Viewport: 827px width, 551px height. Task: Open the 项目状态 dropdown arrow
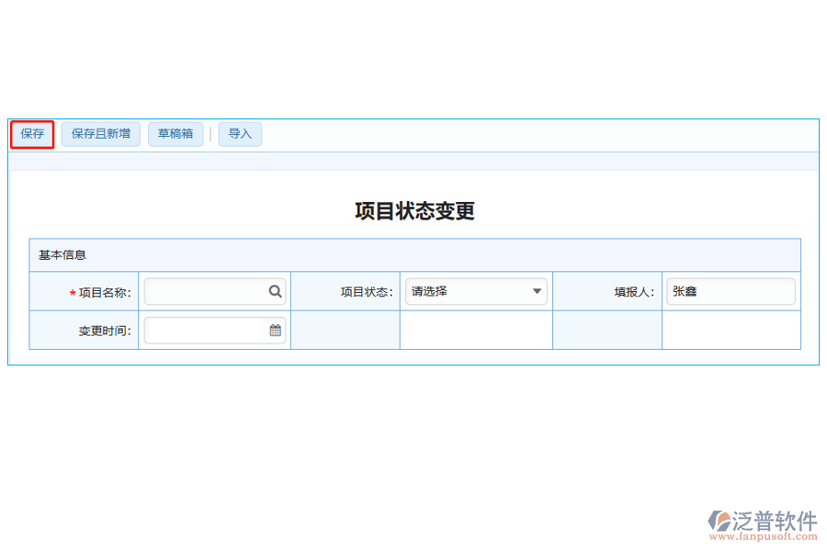pos(536,291)
